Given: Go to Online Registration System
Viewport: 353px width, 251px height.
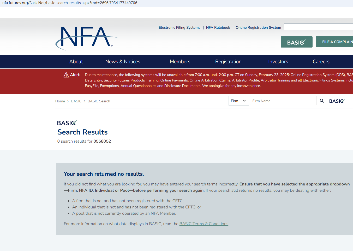Looking at the screenshot, I should pyautogui.click(x=258, y=27).
